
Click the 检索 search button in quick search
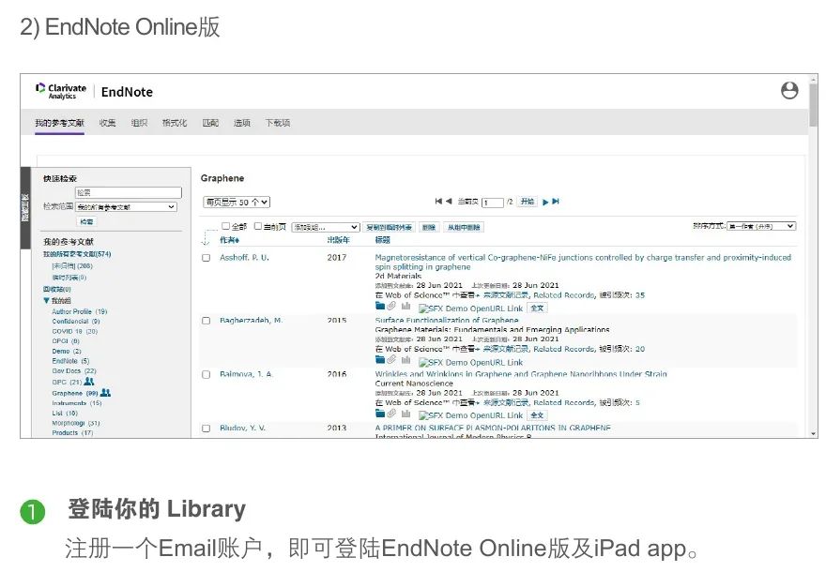click(x=87, y=221)
